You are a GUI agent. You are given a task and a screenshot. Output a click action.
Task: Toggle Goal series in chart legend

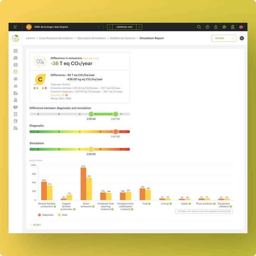(x=63, y=215)
